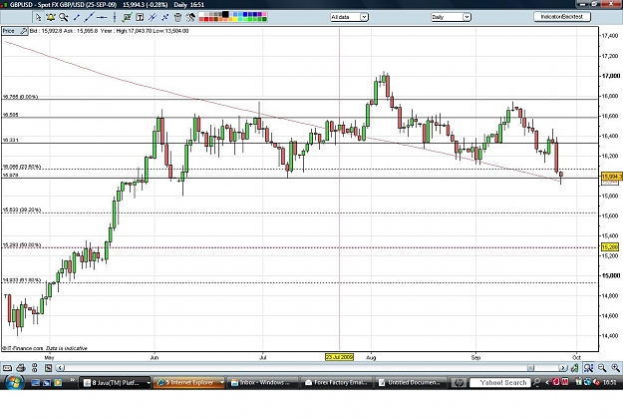Select the vertical line drawing tool

[115, 17]
